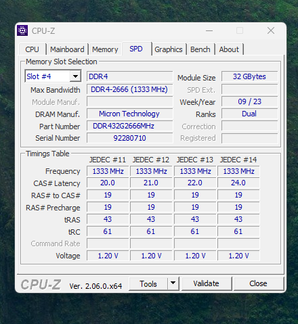Image resolution: width=298 pixels, height=324 pixels.
Task: Click the part number DDR432G2666MHz
Action: pos(130,126)
